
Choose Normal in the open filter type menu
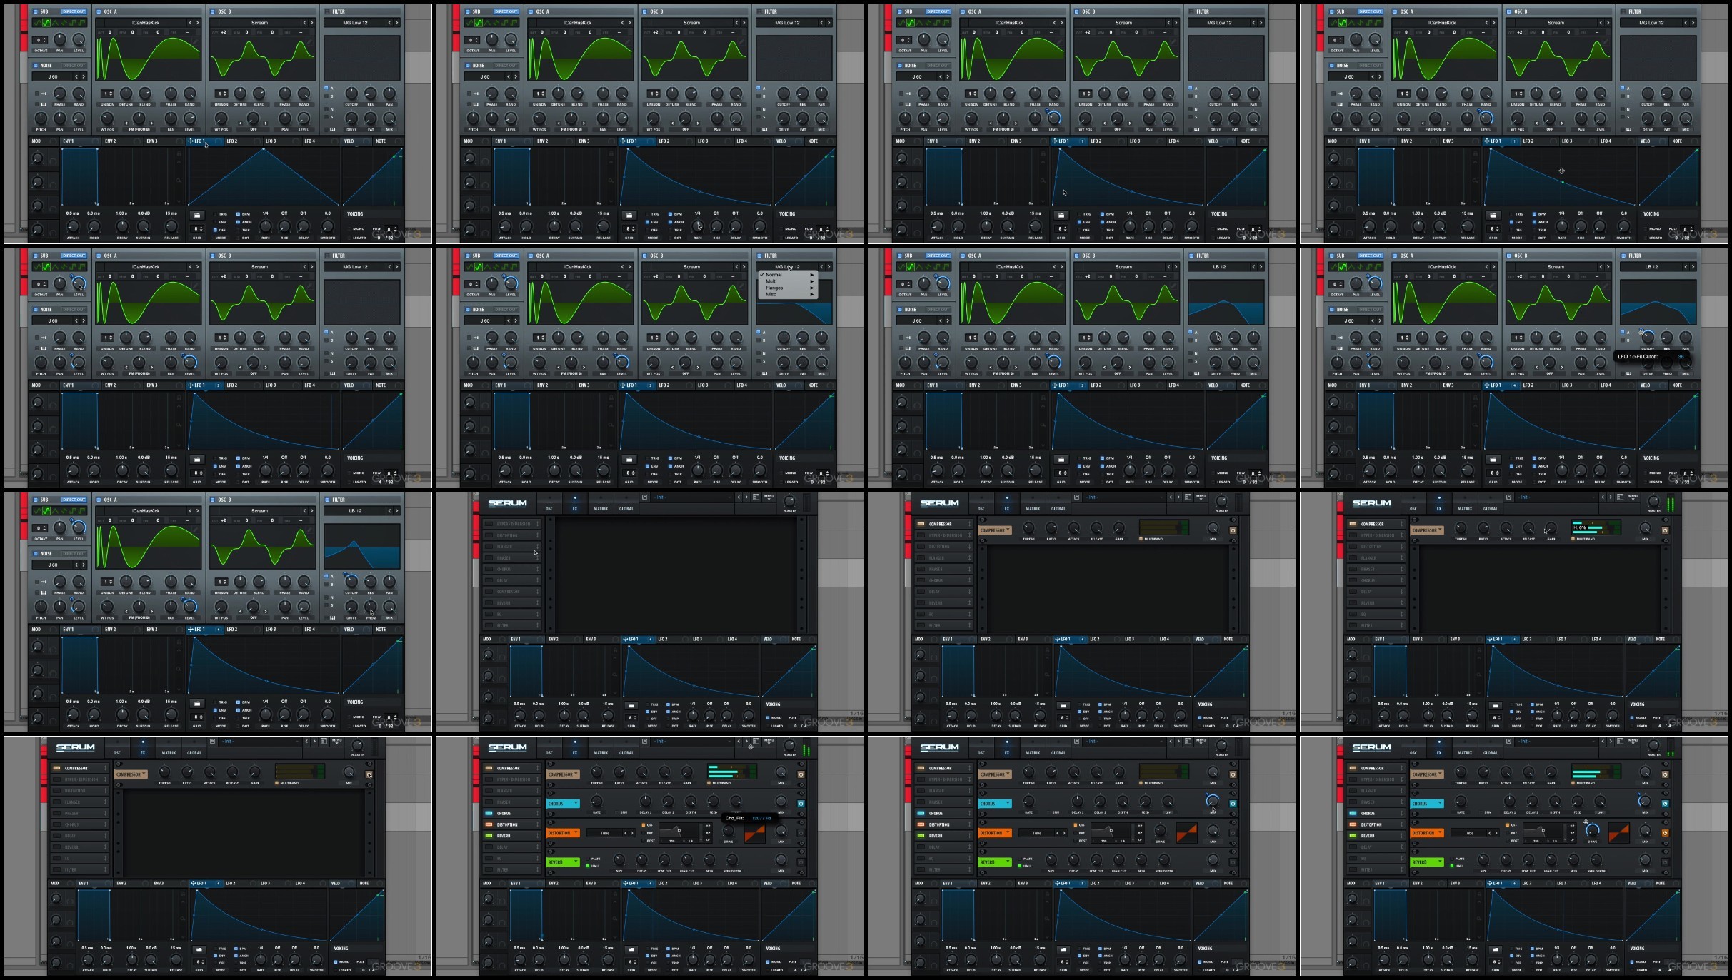788,275
